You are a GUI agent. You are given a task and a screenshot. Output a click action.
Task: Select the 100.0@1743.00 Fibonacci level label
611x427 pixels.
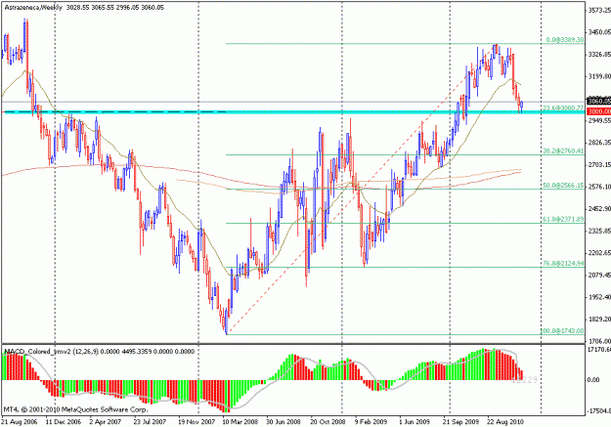pyautogui.click(x=562, y=331)
